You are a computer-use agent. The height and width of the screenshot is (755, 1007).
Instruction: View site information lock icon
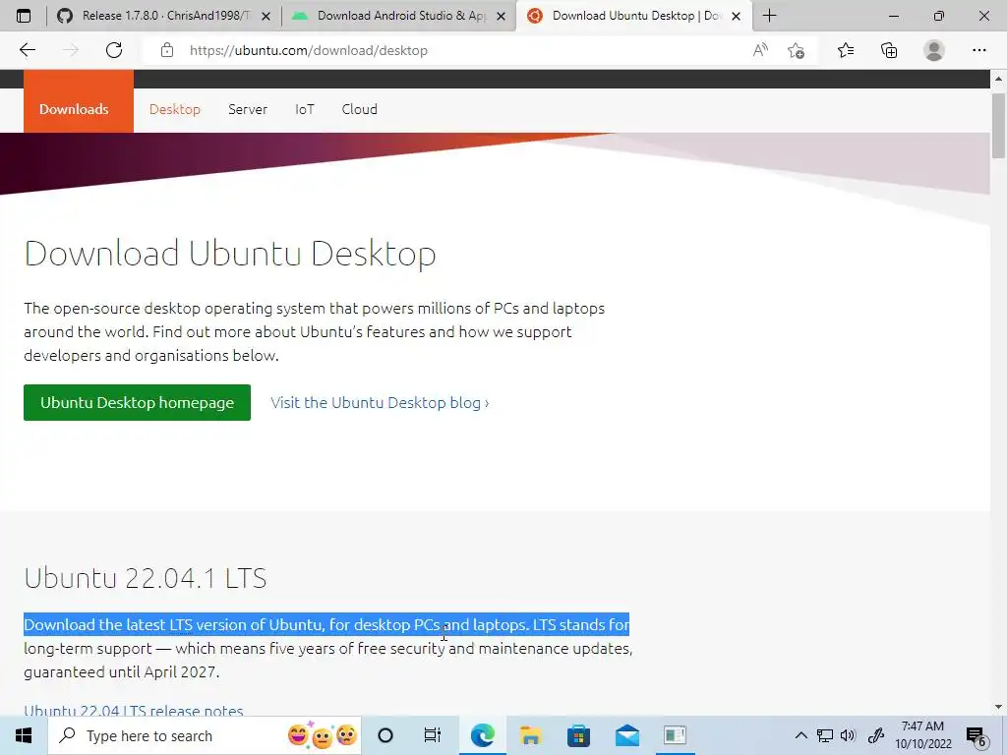(x=167, y=50)
